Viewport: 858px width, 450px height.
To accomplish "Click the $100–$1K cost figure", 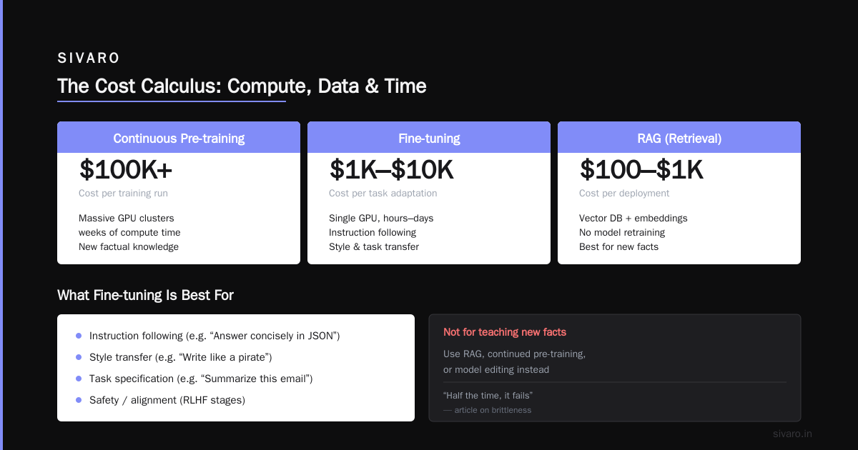I will 641,170.
